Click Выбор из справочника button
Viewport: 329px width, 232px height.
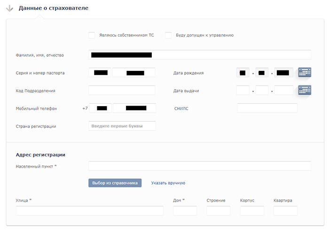115,183
